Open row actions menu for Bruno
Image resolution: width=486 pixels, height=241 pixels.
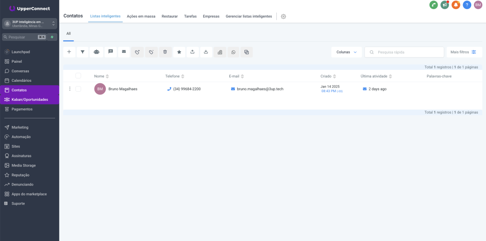pyautogui.click(x=70, y=89)
